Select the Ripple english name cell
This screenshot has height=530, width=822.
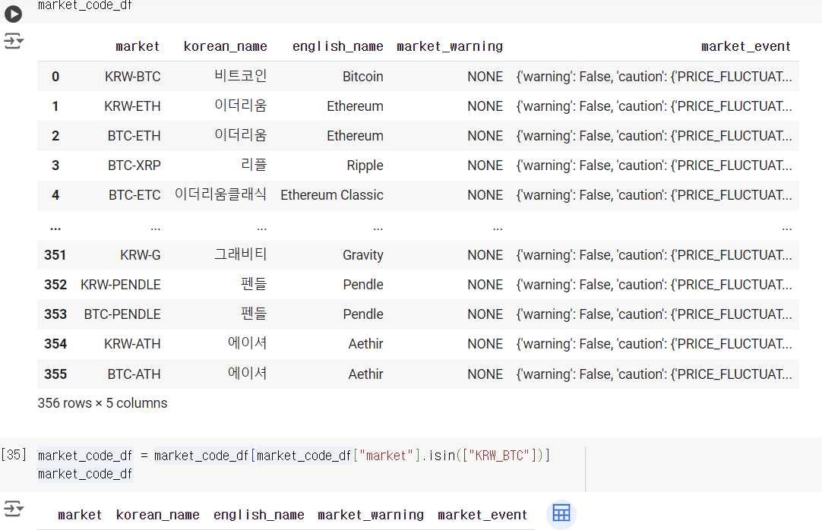pos(365,166)
